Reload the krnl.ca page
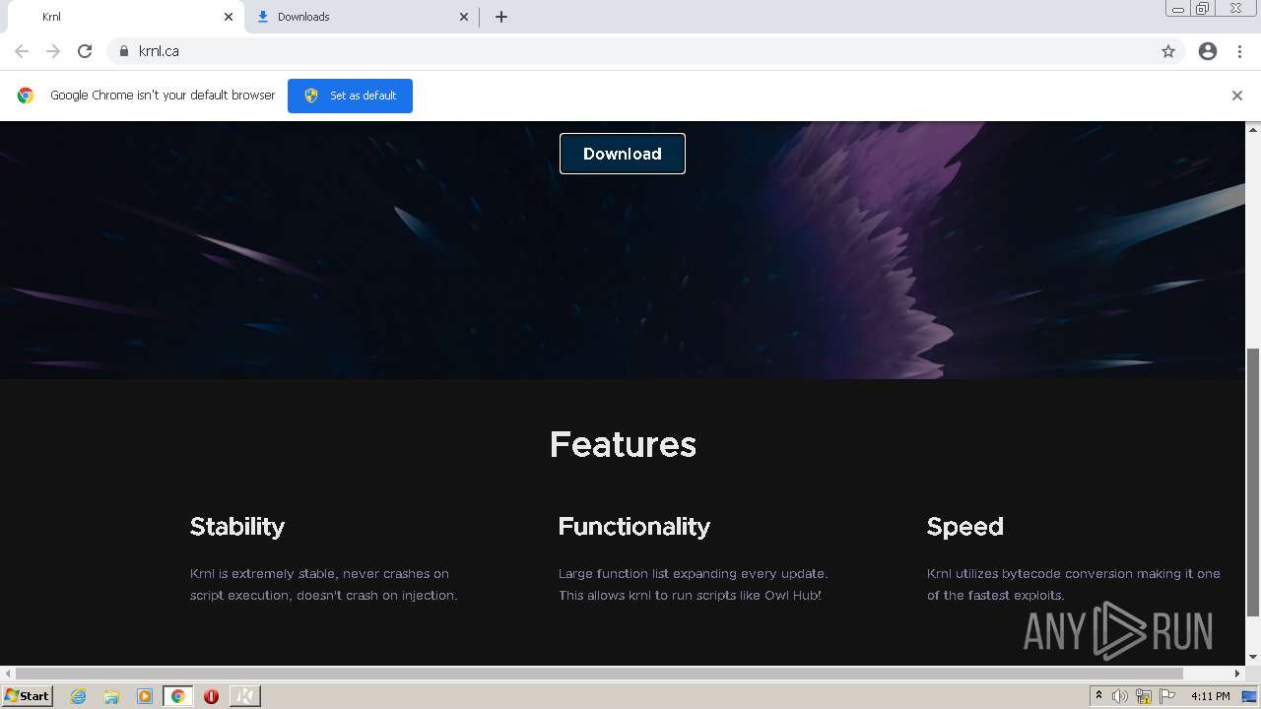Screen dimensions: 1261x709 tap(85, 51)
